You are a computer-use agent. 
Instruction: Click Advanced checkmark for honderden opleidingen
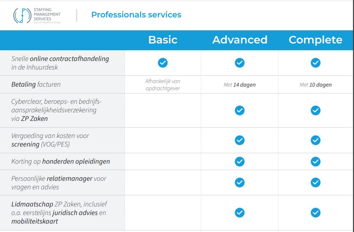pos(239,161)
